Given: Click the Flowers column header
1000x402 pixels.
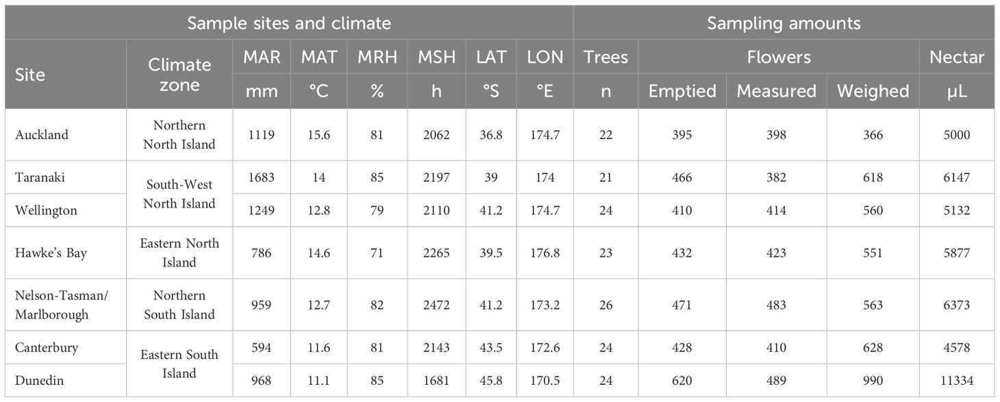Looking at the screenshot, I should [x=779, y=57].
